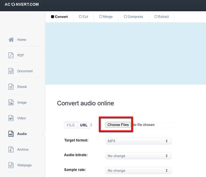This screenshot has height=177, width=206.
Task: Click the 'Convert audio online' heading
Action: pyautogui.click(x=85, y=103)
